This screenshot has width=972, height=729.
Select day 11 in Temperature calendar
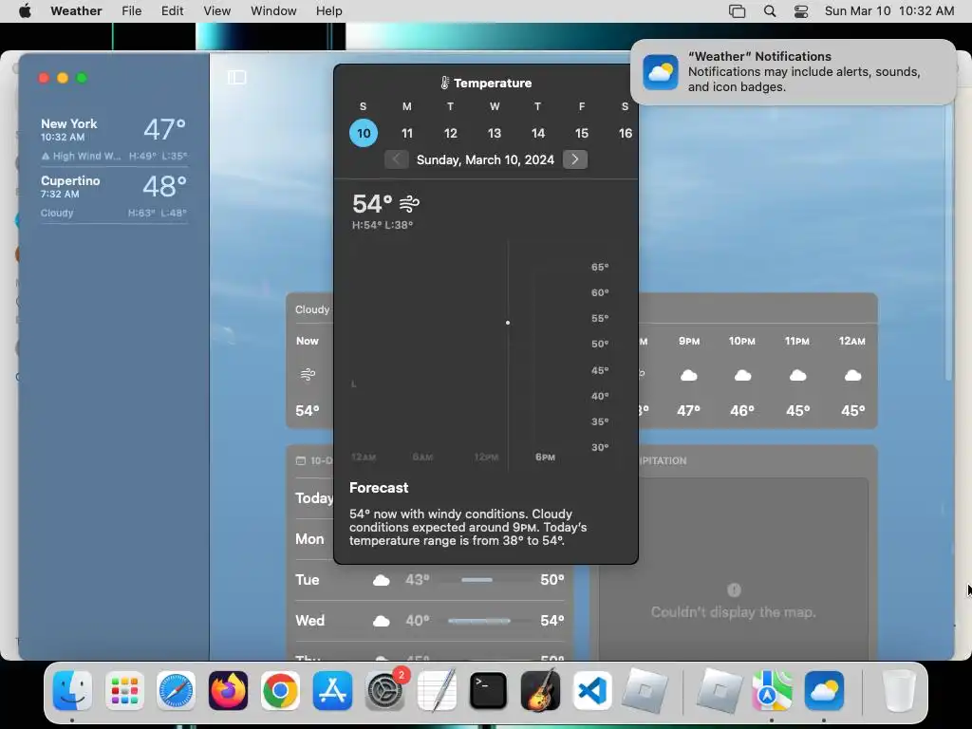[x=407, y=133]
